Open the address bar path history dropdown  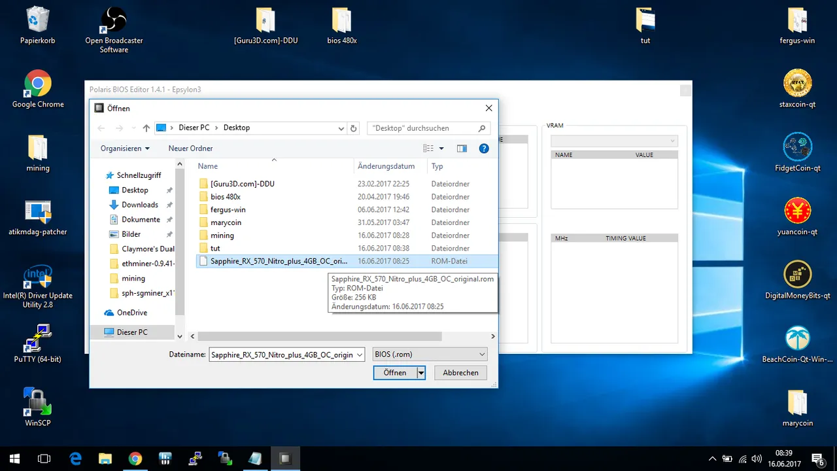pyautogui.click(x=341, y=128)
